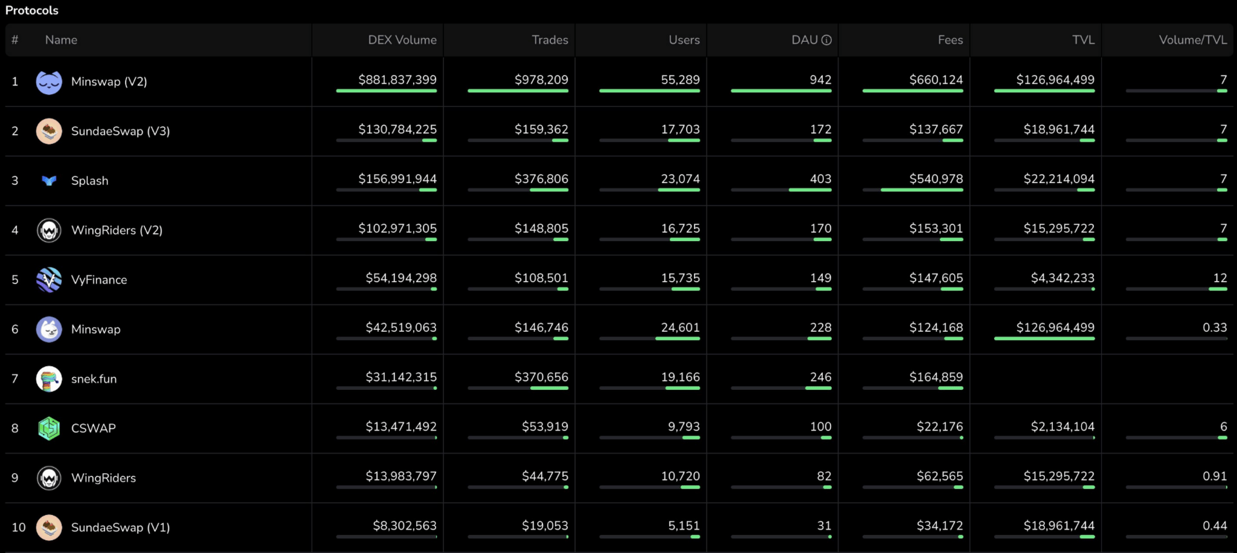Image resolution: width=1237 pixels, height=553 pixels.
Task: Sort table by Users column header
Action: pos(684,40)
